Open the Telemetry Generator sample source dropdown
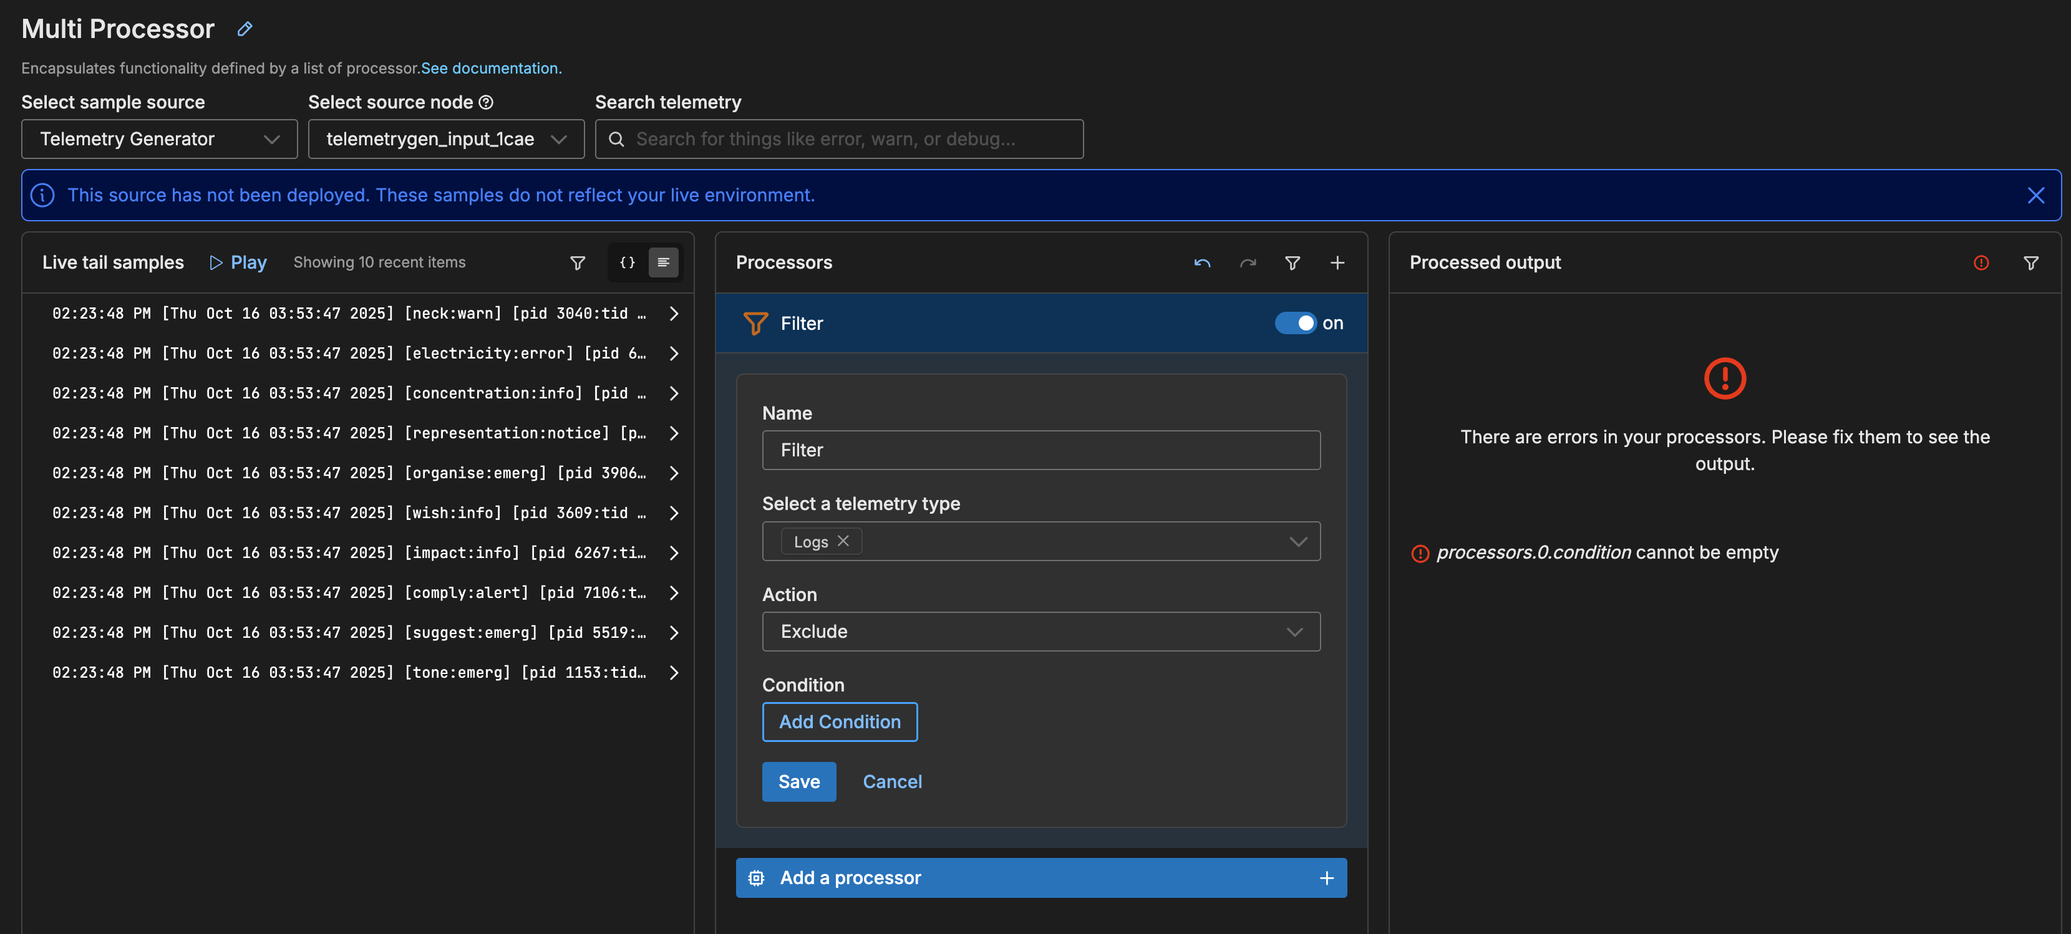Screen dimensions: 2071x934 click(x=159, y=139)
